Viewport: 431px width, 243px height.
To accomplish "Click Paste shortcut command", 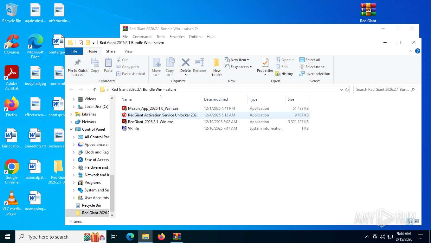I will click(131, 74).
